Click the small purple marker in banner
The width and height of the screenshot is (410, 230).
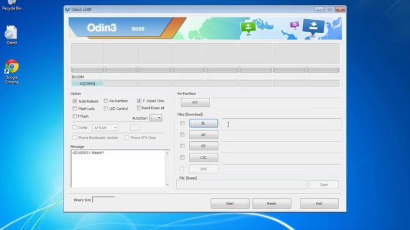[295, 25]
